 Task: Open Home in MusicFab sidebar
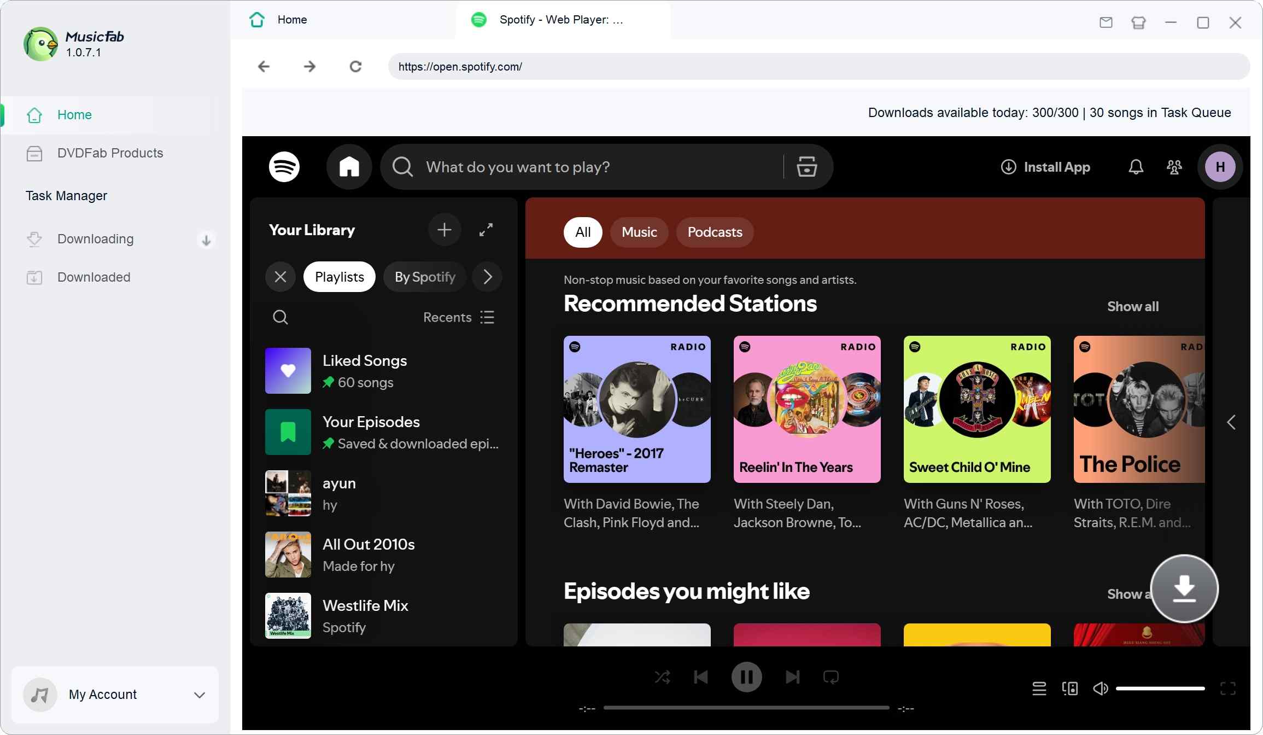(115, 115)
